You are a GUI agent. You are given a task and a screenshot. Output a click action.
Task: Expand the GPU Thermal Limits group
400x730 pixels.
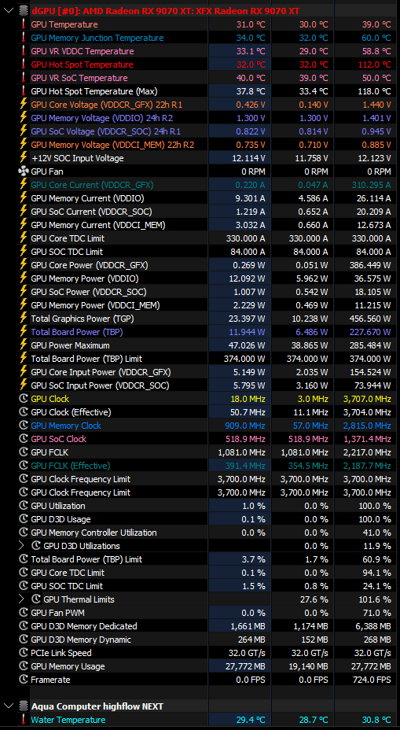[21, 599]
